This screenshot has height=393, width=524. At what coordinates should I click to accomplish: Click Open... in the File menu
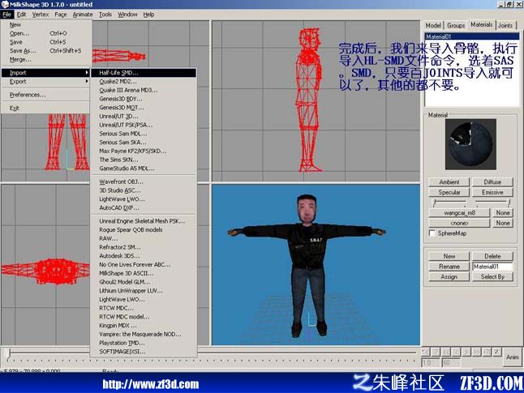45,33
